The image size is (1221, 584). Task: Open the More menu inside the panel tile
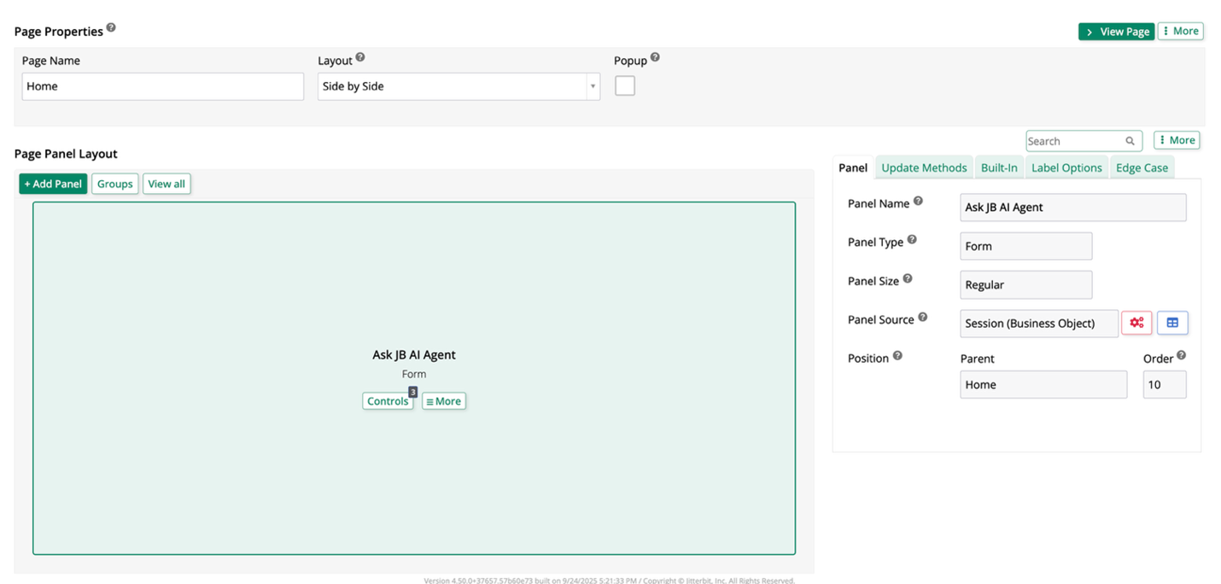coord(444,401)
